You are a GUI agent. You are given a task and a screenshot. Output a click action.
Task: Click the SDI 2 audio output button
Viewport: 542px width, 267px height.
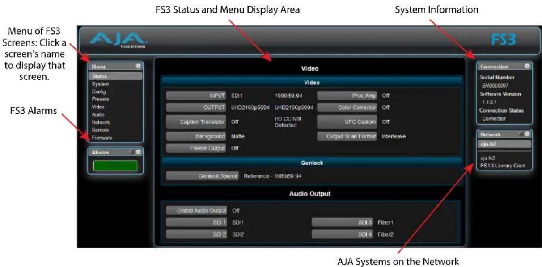[x=197, y=234]
